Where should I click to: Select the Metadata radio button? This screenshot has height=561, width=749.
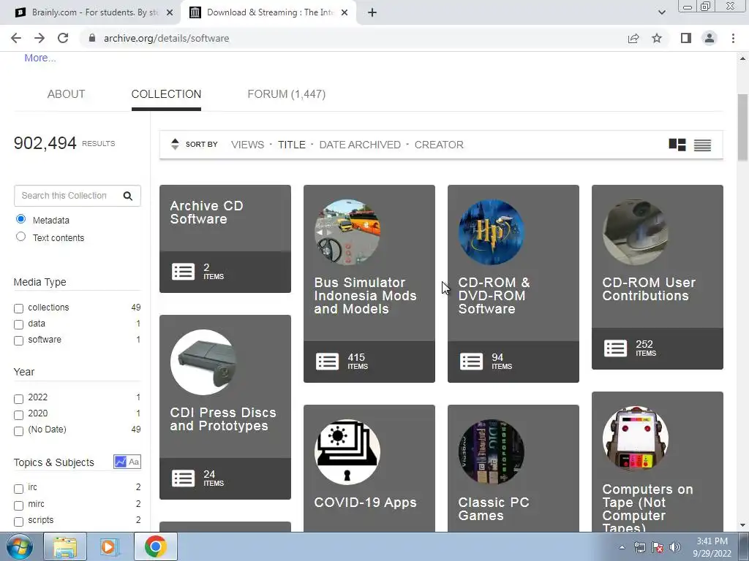tap(20, 219)
